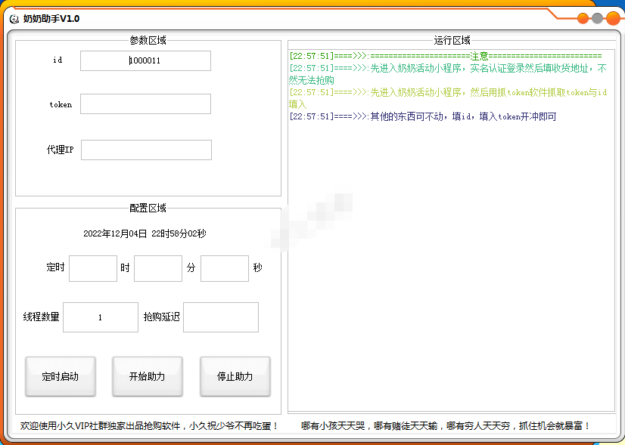
Task: Start with the 开始助力 button
Action: pos(147,376)
